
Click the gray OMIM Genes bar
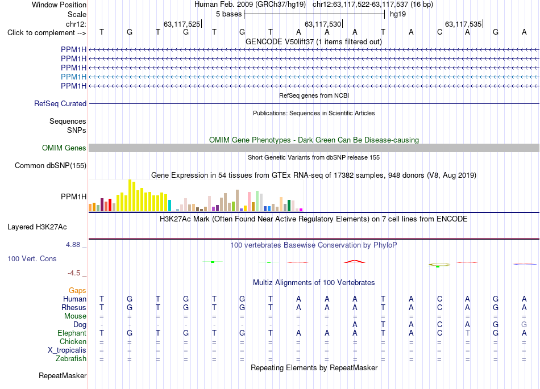coord(314,148)
